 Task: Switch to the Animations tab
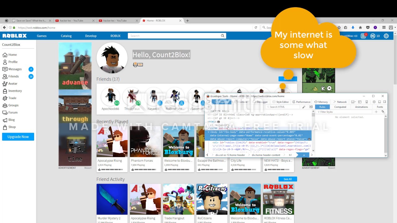361,107
